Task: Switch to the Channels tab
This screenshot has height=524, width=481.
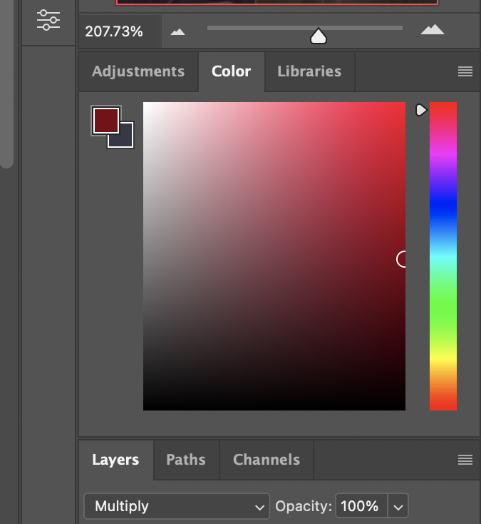Action: pyautogui.click(x=267, y=460)
